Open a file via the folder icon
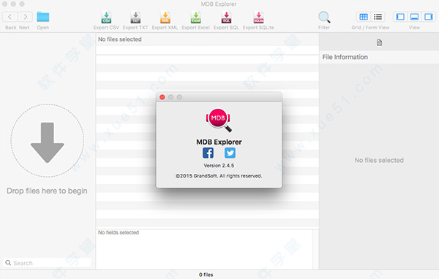This screenshot has height=279, width=439. point(43,17)
